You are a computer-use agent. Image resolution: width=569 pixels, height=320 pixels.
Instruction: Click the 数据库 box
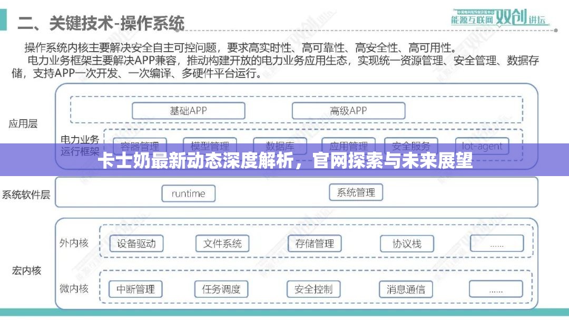[280, 147]
